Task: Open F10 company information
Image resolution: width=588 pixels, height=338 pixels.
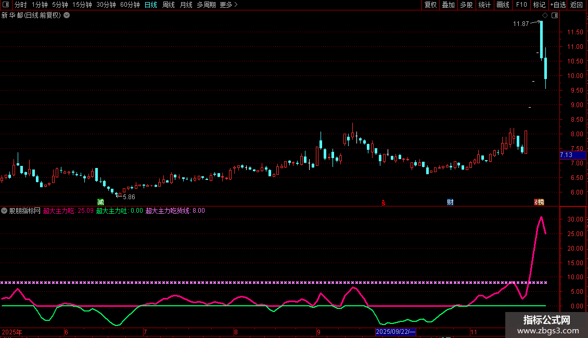Action: tap(521, 5)
